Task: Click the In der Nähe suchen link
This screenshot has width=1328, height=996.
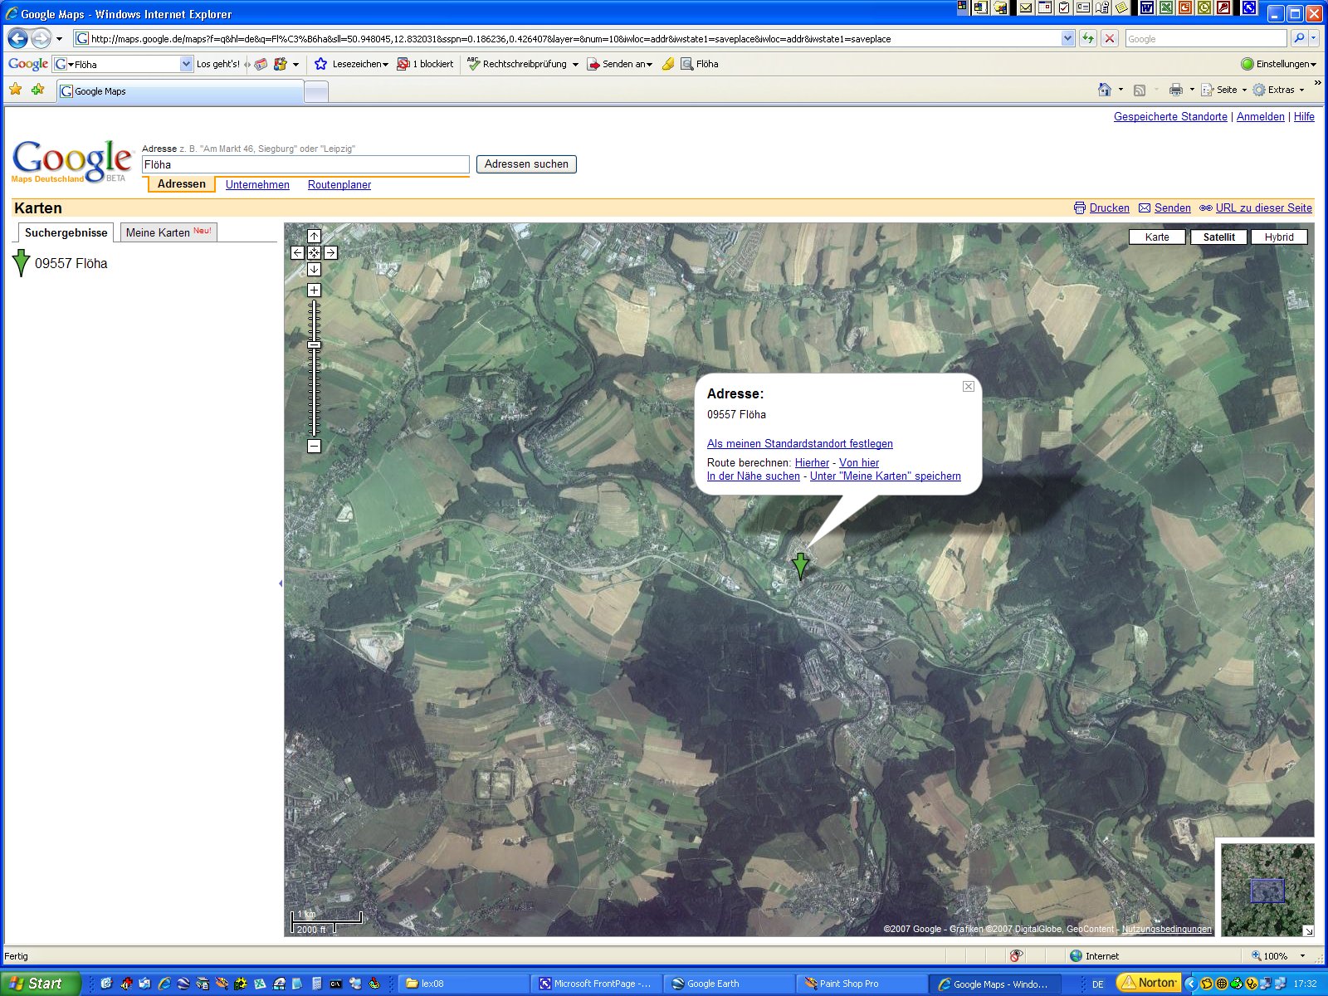Action: click(754, 476)
